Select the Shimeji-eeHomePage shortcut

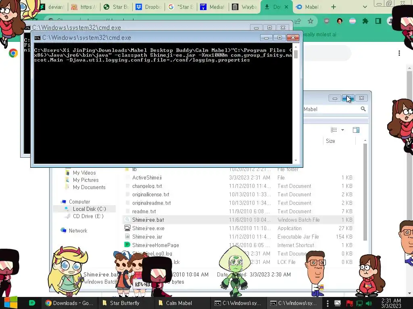click(x=155, y=245)
